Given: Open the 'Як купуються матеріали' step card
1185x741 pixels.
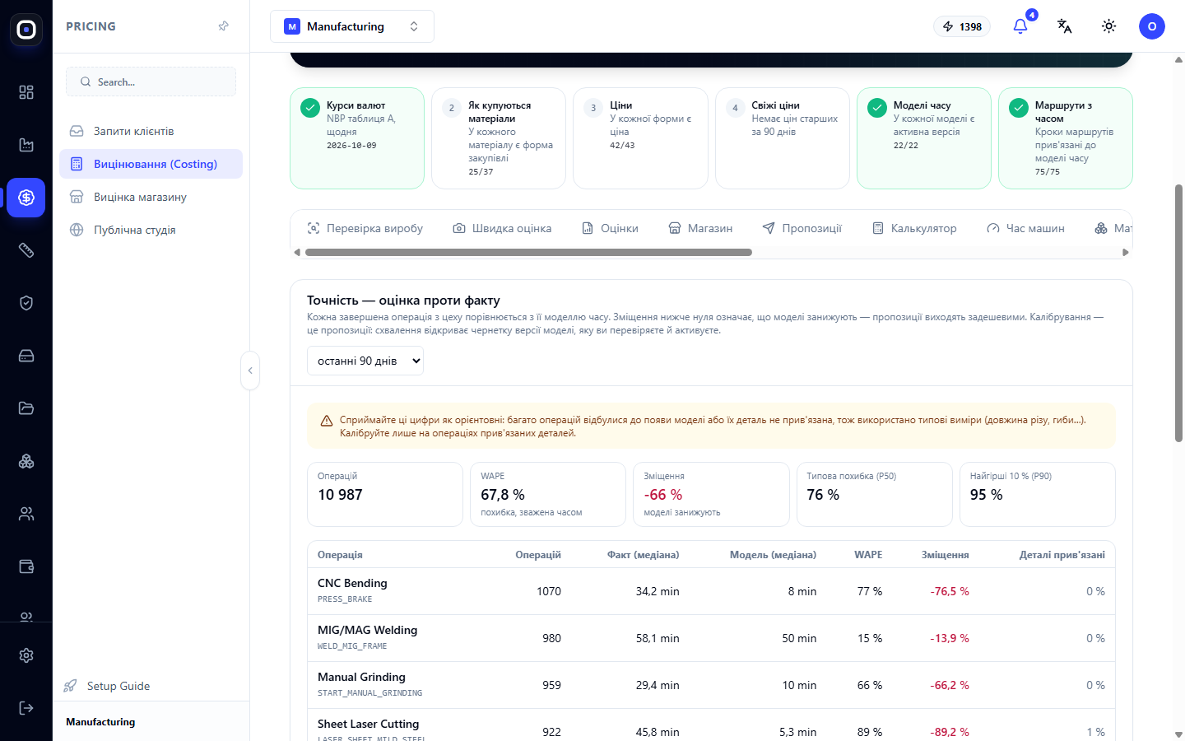Looking at the screenshot, I should (499, 138).
